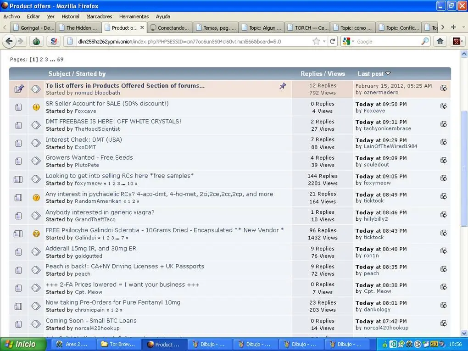
Task: Bookmark page with star icon
Action: coord(316,41)
